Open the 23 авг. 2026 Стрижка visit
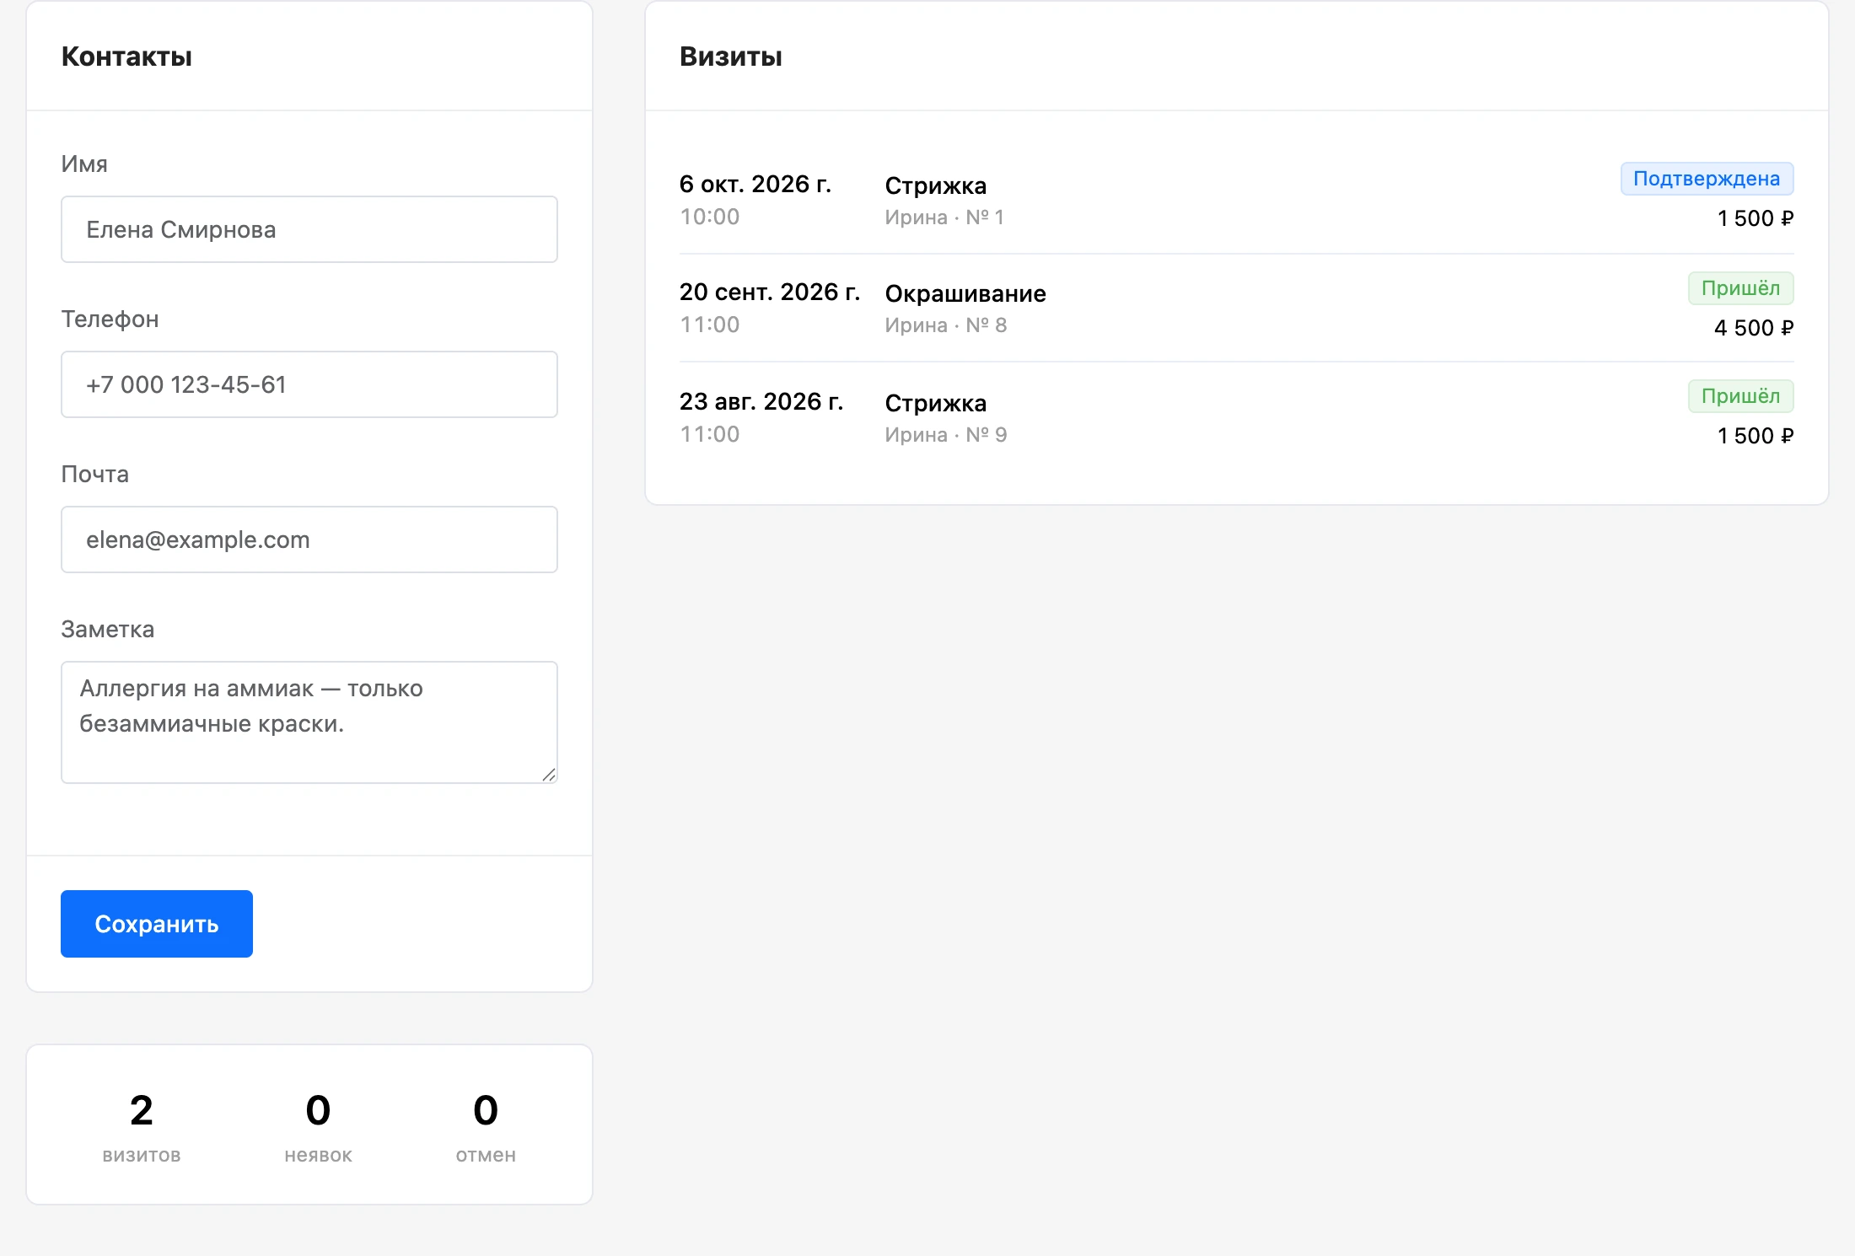Image resolution: width=1855 pixels, height=1256 pixels. point(1236,417)
